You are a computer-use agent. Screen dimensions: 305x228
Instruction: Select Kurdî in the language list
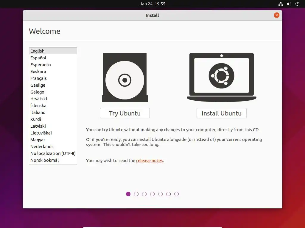(x=53, y=119)
